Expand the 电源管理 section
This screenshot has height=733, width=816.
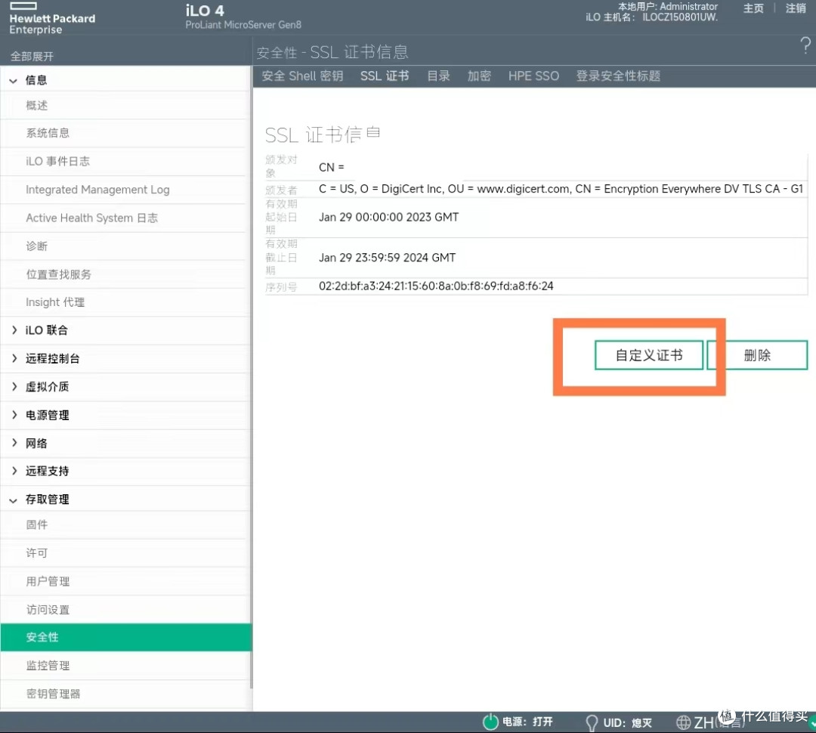[14, 415]
